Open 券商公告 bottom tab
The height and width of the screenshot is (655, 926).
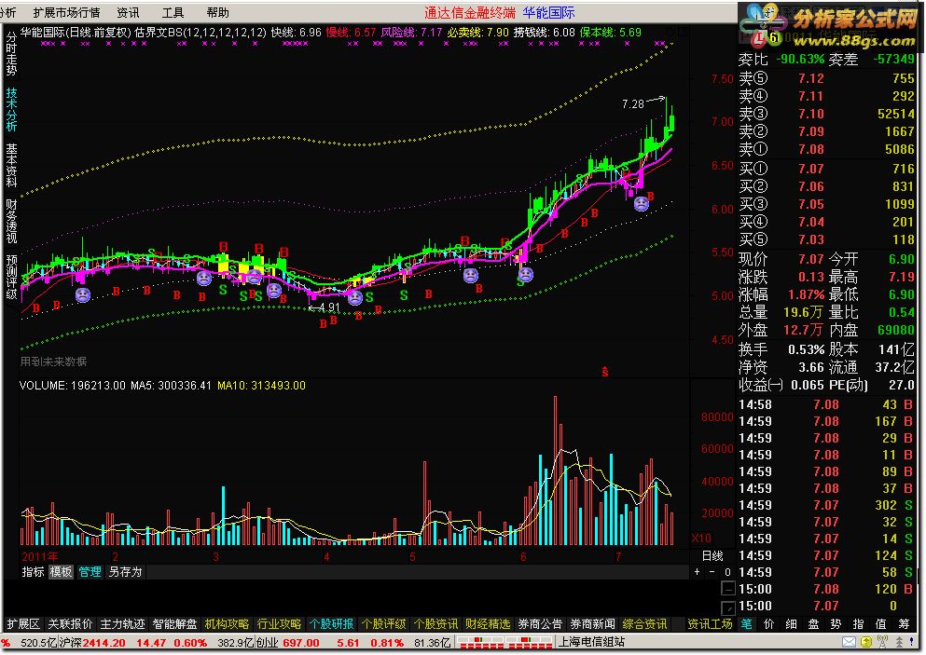click(x=540, y=624)
